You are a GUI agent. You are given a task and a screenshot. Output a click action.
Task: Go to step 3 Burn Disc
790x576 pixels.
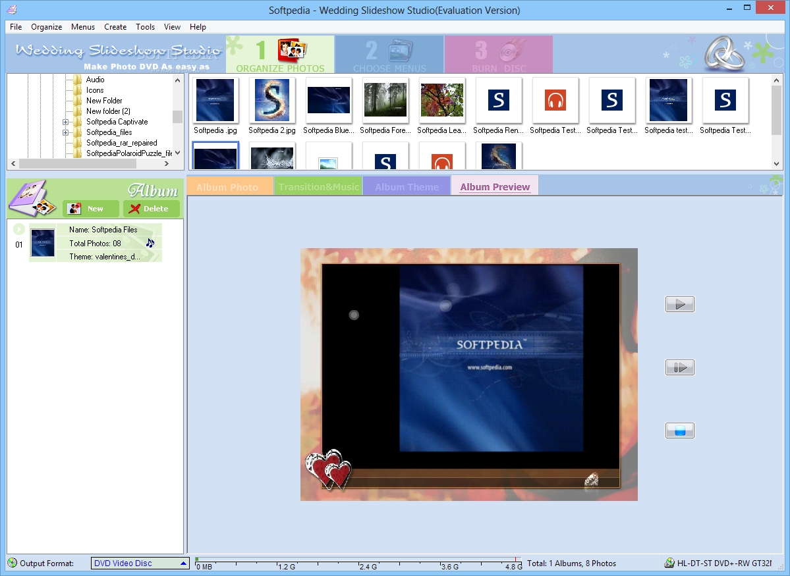(499, 55)
